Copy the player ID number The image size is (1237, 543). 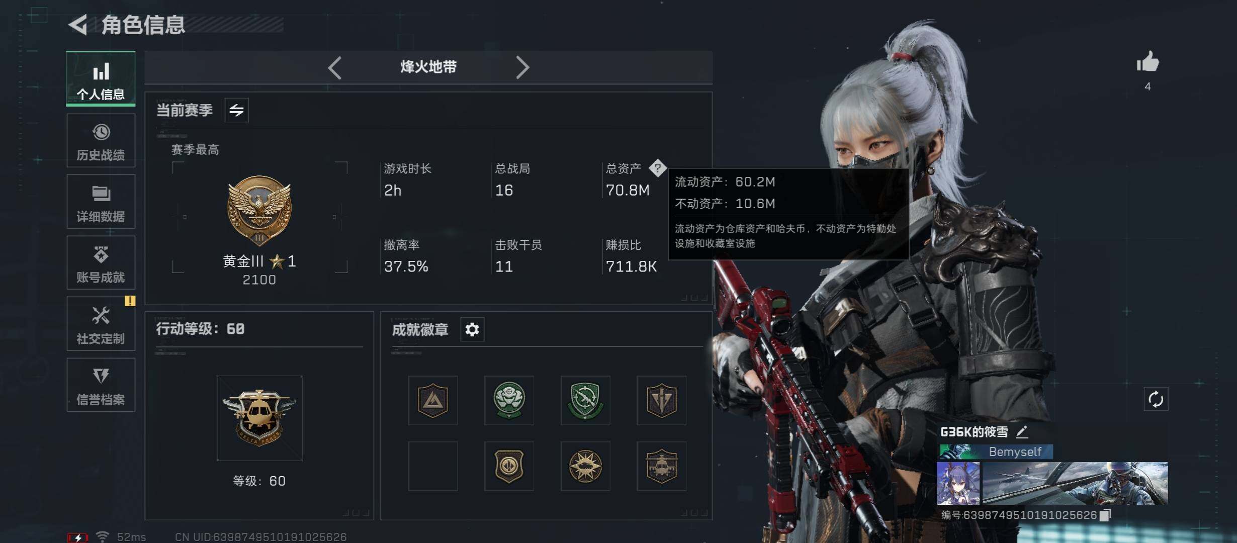(x=1105, y=515)
